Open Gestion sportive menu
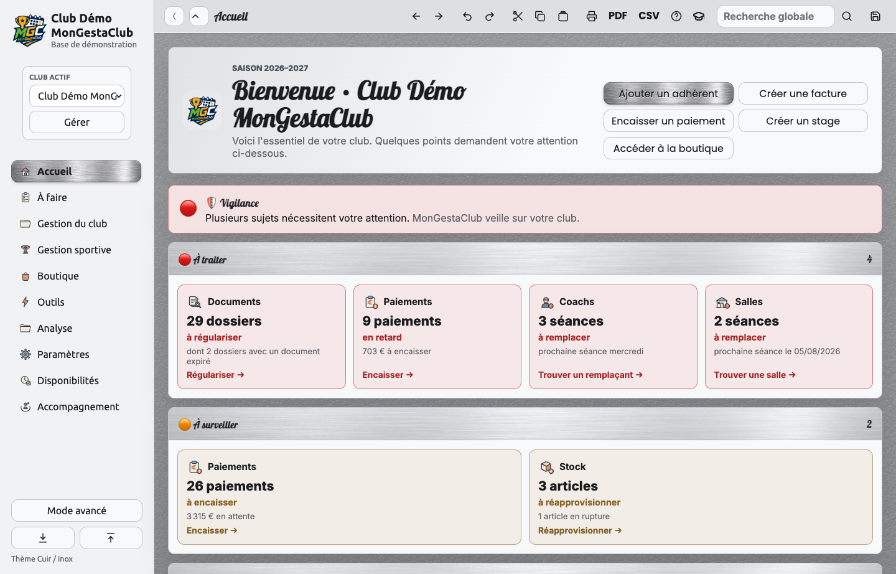896x574 pixels. [76, 250]
